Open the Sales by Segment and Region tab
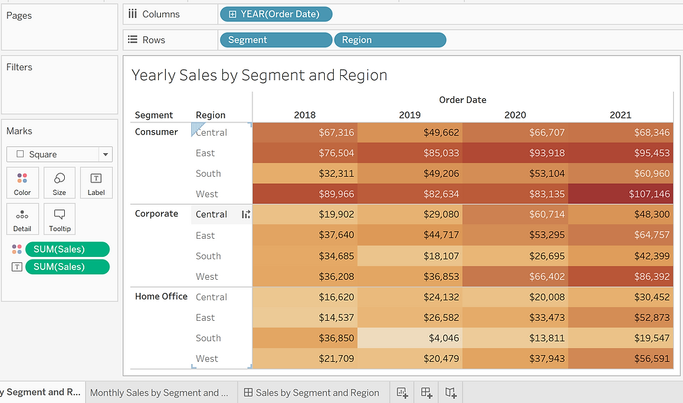 [312, 393]
